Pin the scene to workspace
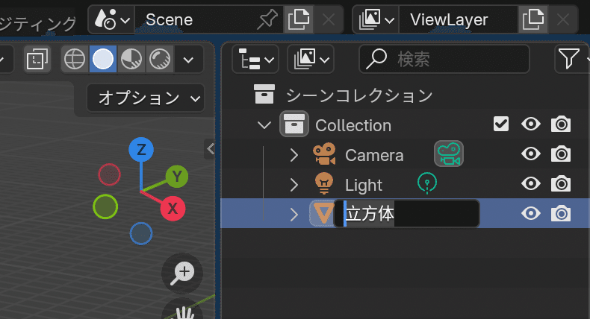The image size is (590, 319). tap(267, 19)
